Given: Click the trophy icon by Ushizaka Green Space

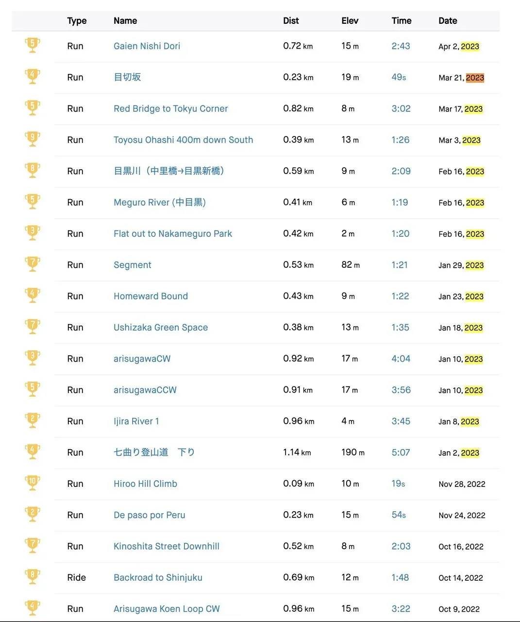Looking at the screenshot, I should [x=33, y=327].
